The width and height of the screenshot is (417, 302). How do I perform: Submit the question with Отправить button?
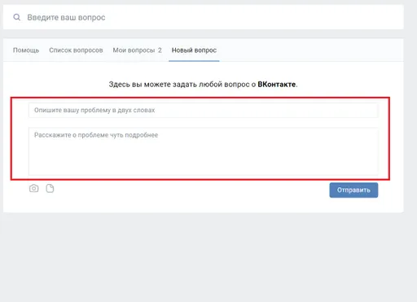[x=353, y=190]
